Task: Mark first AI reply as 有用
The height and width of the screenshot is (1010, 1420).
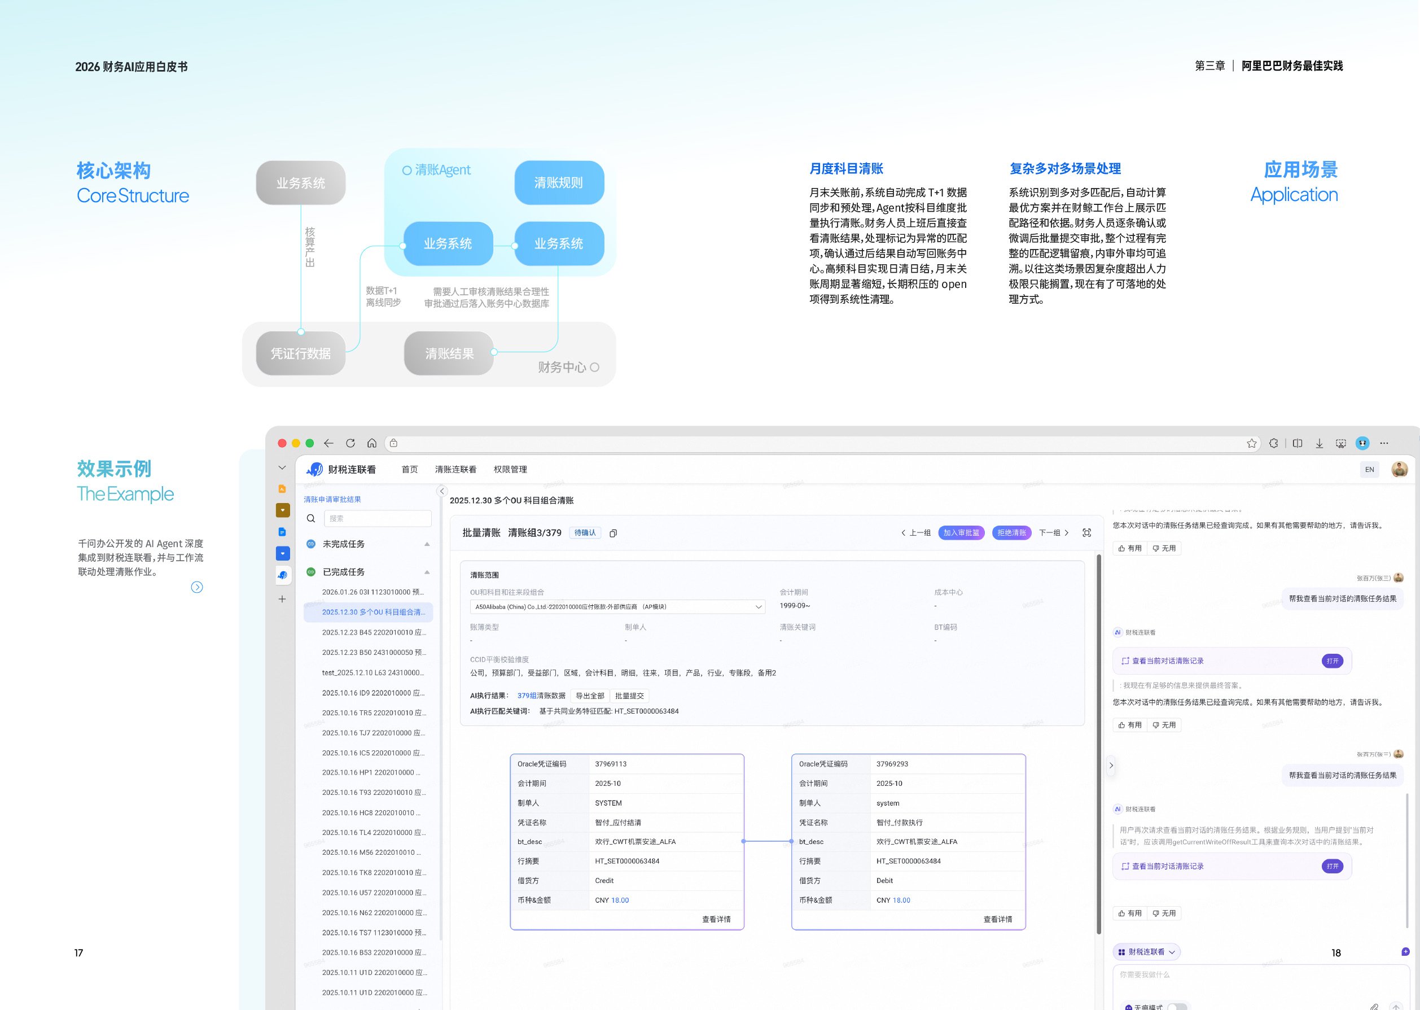Action: (x=1130, y=548)
